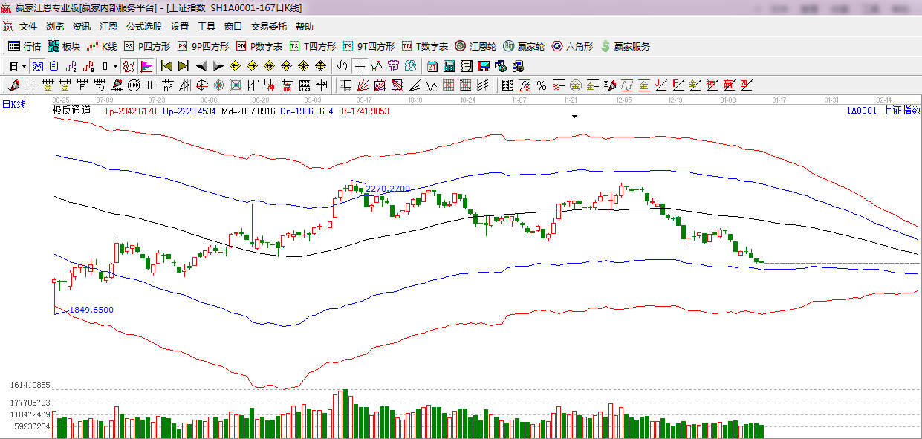This screenshot has width=922, height=439.
Task: Open the 赢家服务 dollar-sign button
Action: pos(625,46)
